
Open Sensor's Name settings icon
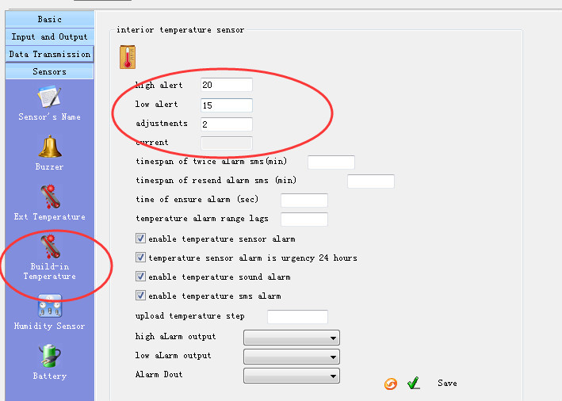click(49, 97)
